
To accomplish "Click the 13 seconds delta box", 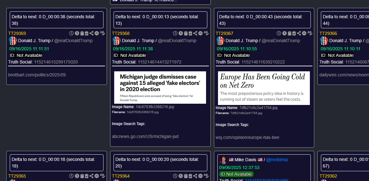I will (160, 20).
